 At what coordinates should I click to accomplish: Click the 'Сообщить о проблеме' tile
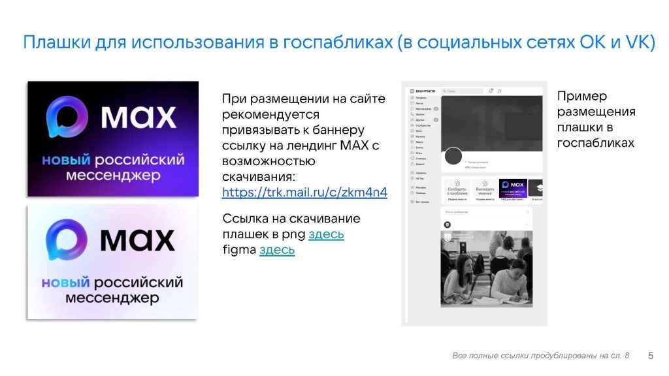tap(457, 189)
